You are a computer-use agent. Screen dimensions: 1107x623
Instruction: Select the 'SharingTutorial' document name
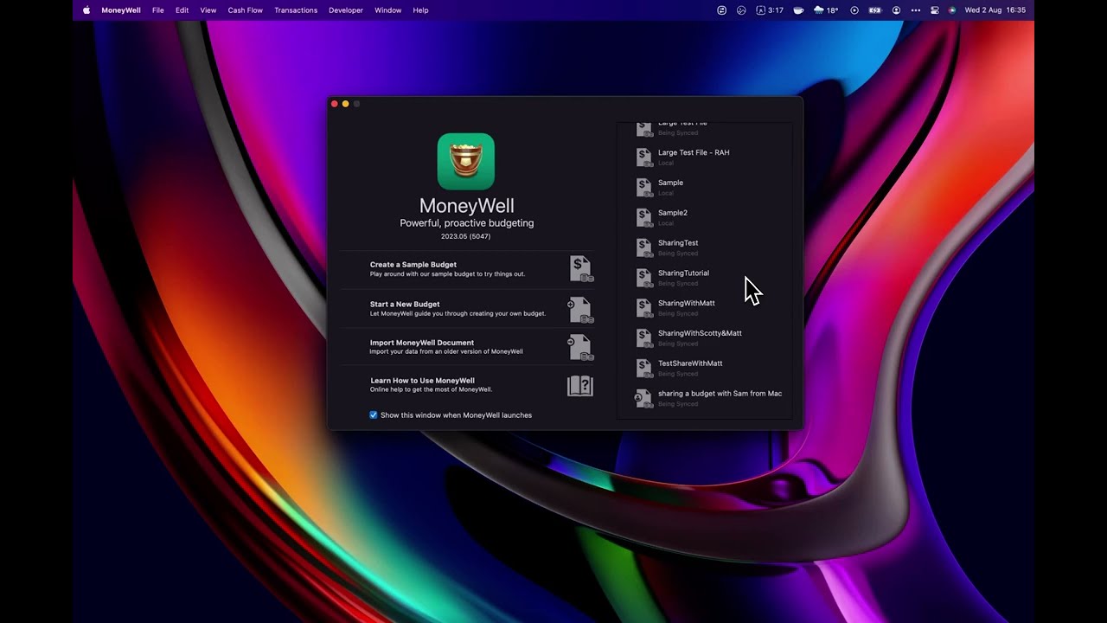point(683,273)
